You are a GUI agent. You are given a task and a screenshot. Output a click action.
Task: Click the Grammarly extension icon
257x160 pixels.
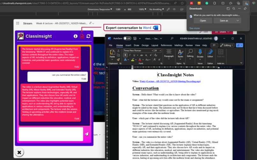207,3
